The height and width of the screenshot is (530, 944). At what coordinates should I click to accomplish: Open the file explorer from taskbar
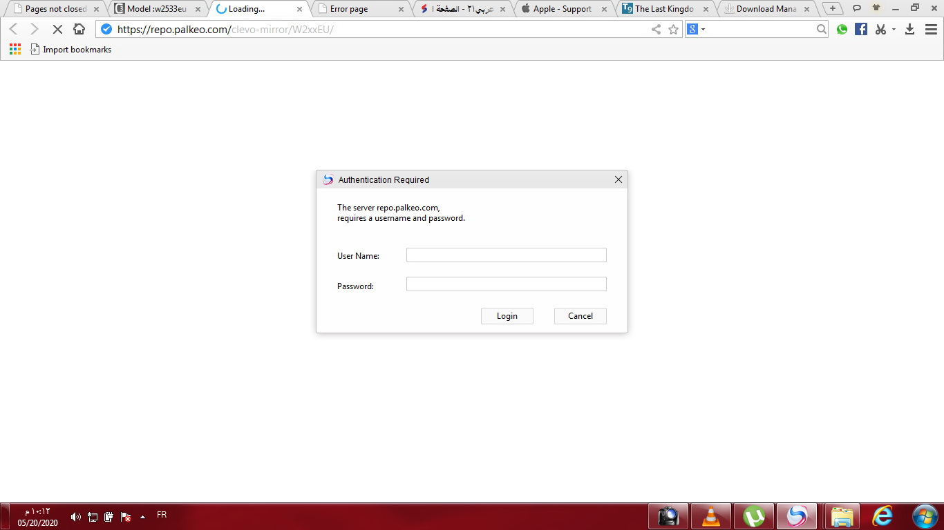pos(841,516)
